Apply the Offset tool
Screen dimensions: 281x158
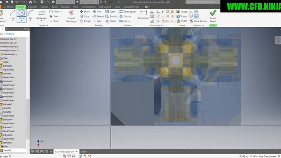(x=111, y=21)
